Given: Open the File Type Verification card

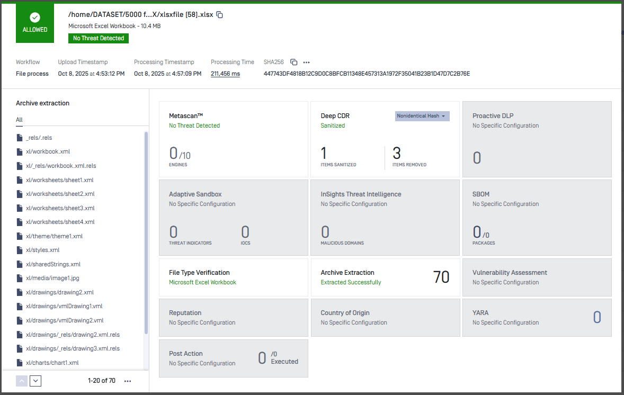Looking at the screenshot, I should 233,277.
